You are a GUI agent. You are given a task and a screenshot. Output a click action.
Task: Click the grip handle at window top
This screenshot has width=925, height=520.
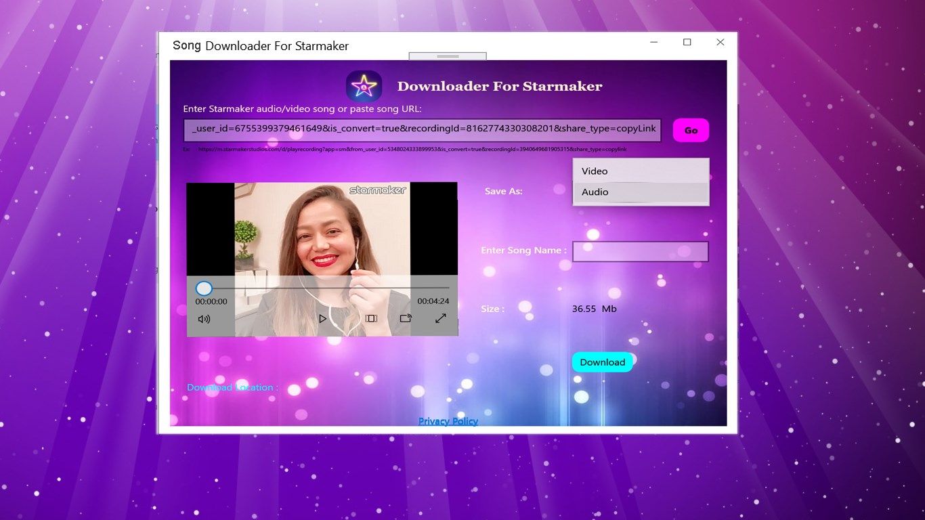click(x=448, y=56)
